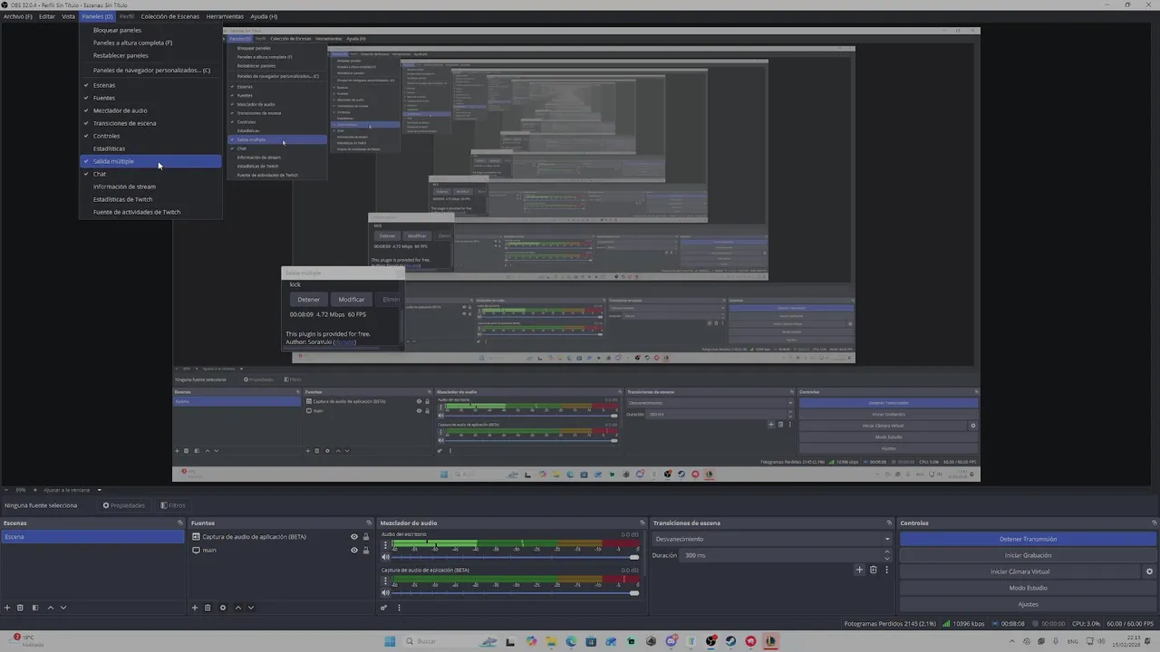Viewport: 1160px width, 652px height.
Task: Toggle Controles panel in Paneles menu
Action: click(x=150, y=136)
